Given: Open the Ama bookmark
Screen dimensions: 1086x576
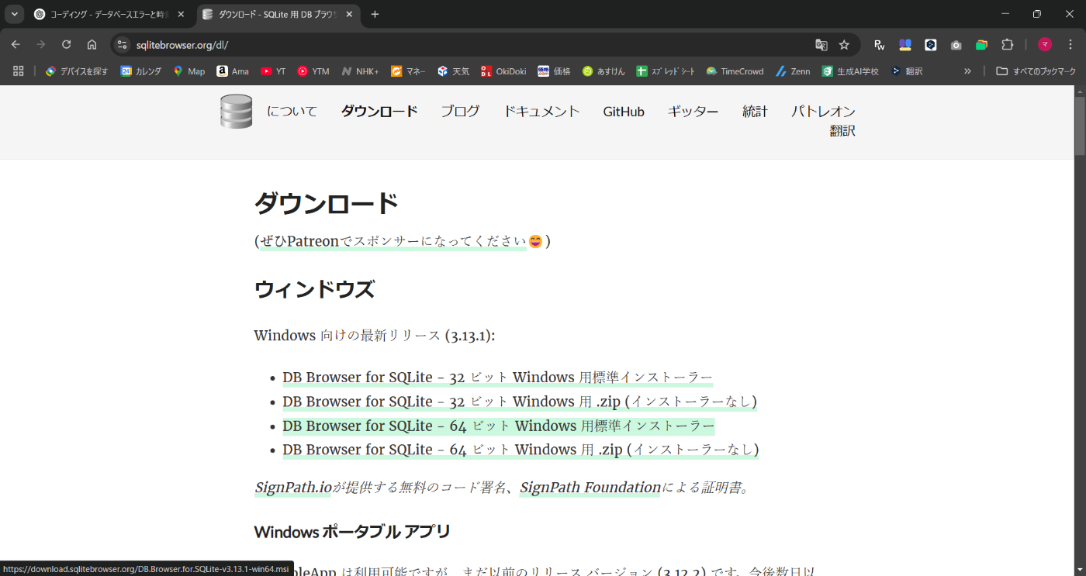Looking at the screenshot, I should point(233,71).
